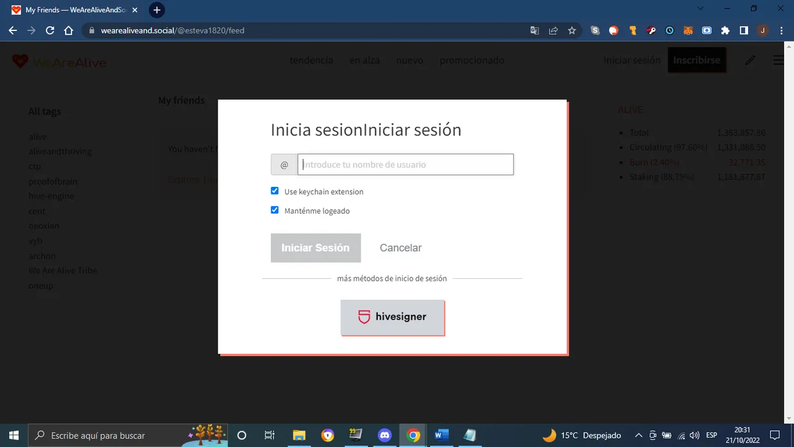Open the Brave lion extension icon
The width and height of the screenshot is (794, 447).
(614, 30)
